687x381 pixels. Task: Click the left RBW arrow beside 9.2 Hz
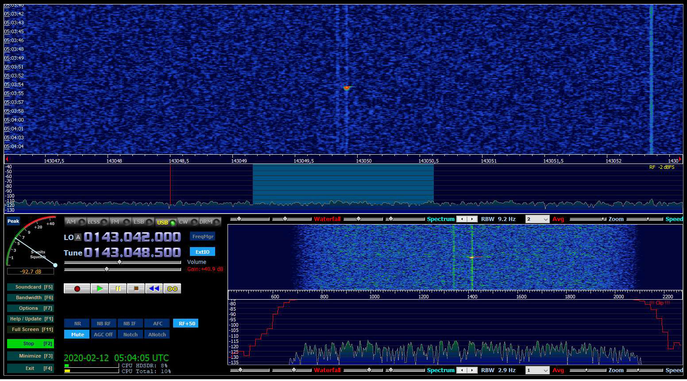pyautogui.click(x=462, y=219)
